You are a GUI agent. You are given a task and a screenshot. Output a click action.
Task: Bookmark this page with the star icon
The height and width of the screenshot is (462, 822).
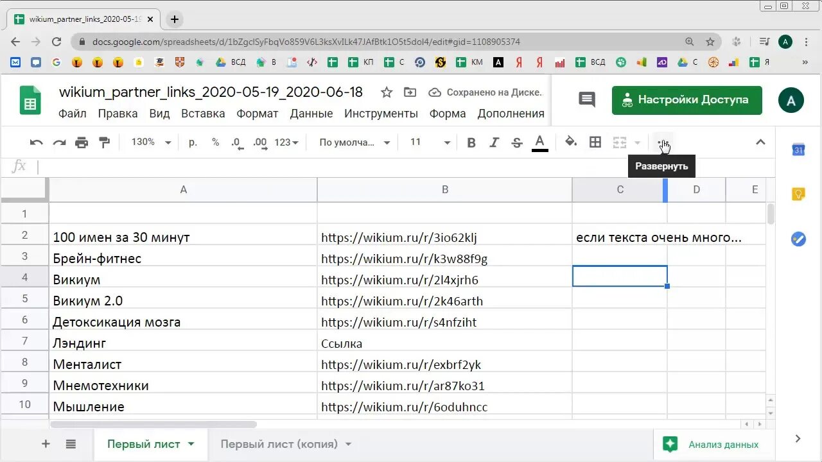pos(710,42)
